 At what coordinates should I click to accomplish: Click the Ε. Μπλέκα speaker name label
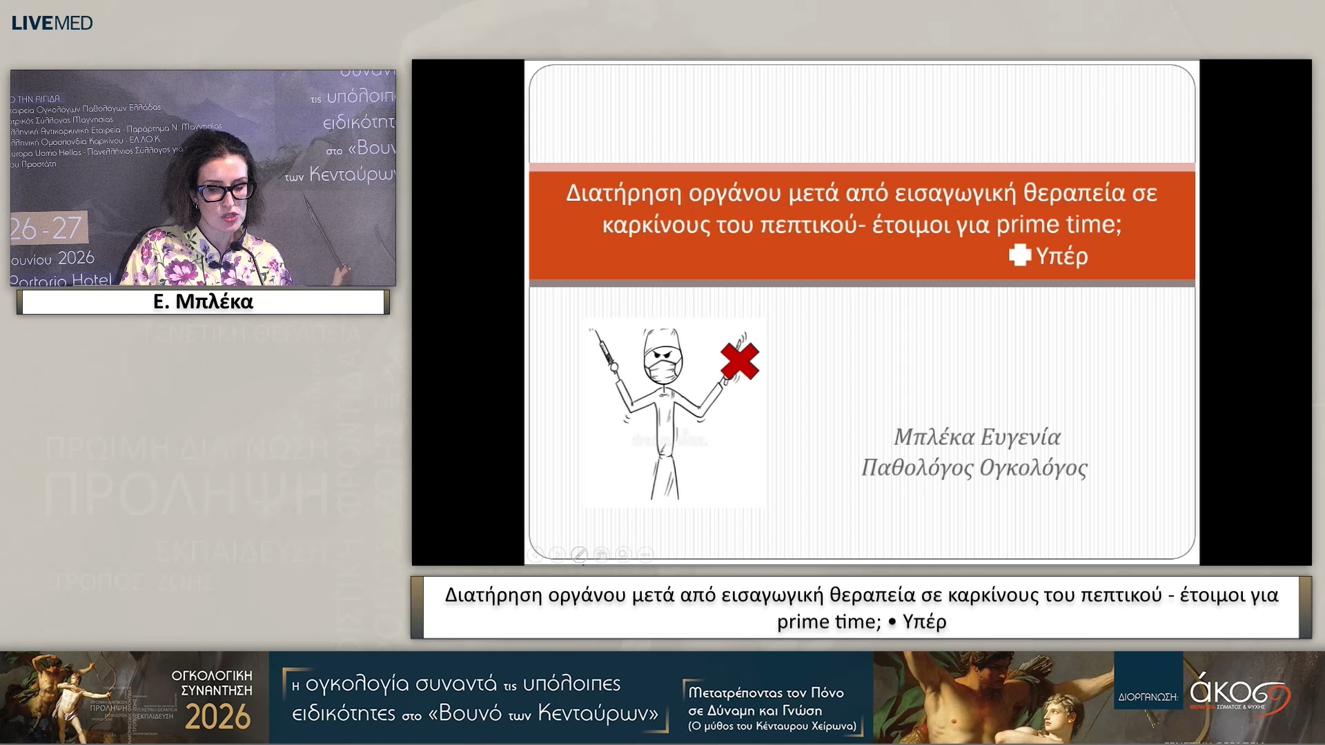203,301
